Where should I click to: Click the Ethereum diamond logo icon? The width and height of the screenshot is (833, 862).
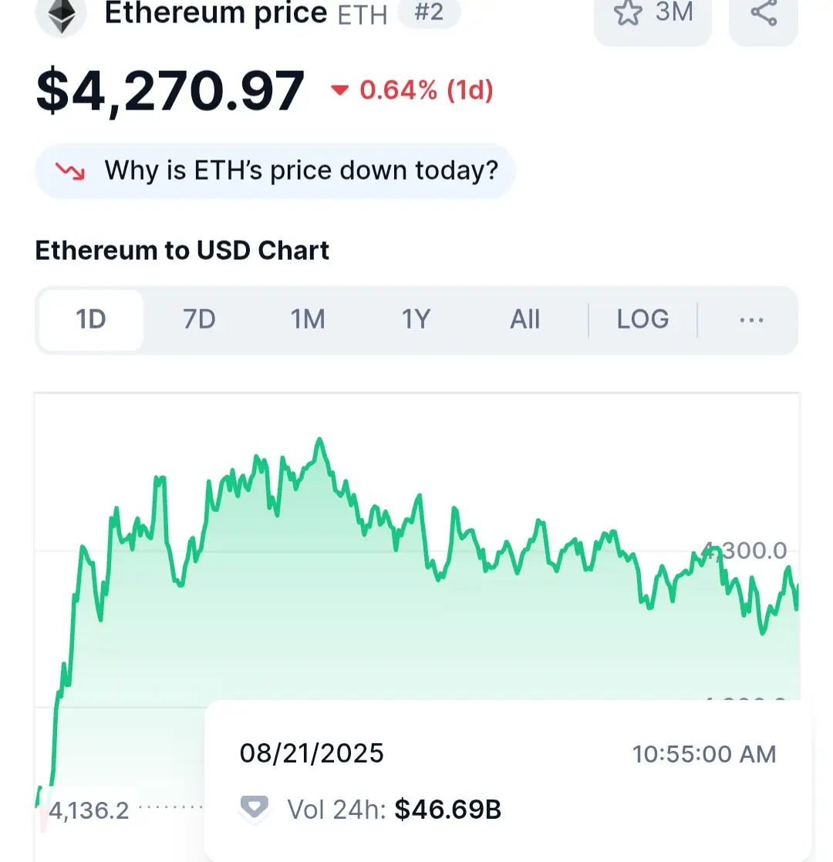(61, 15)
